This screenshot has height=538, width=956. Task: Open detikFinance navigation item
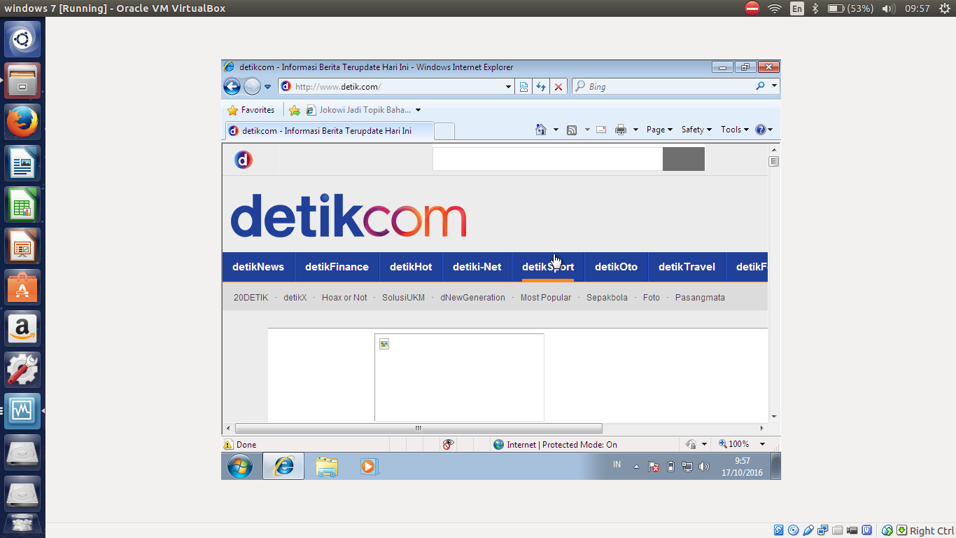click(337, 267)
